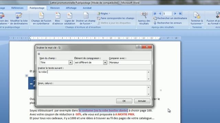Click Faire correspondre les champs
Viewport: 220px width, 123px height.
115,18
